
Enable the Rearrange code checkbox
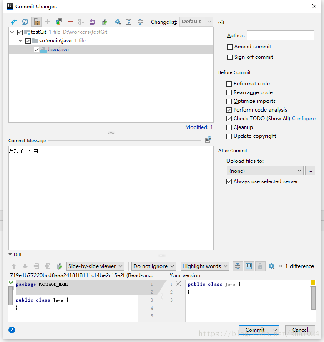click(229, 92)
